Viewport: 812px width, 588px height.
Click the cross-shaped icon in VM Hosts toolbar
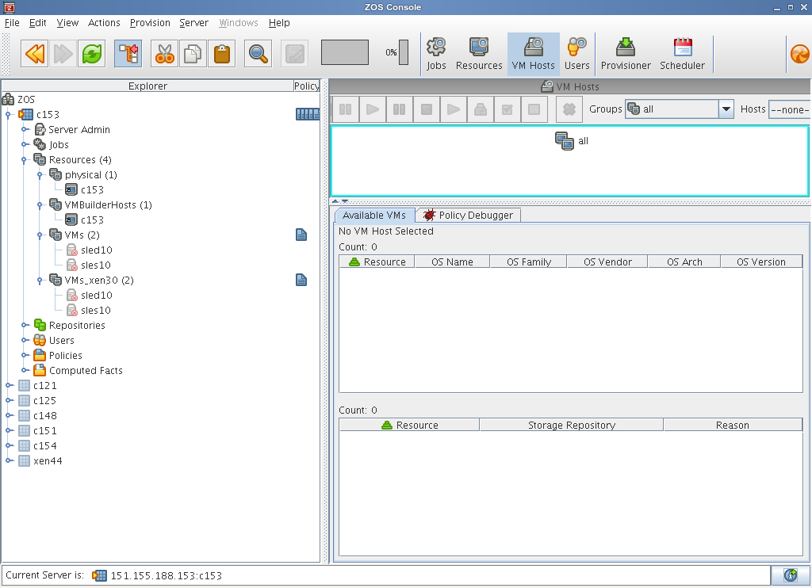coord(569,109)
